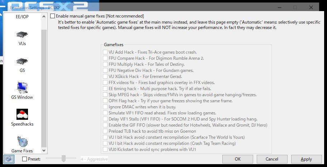Click the sidebar vertical scrollbar track
The width and height of the screenshot is (327, 167).
44,83
